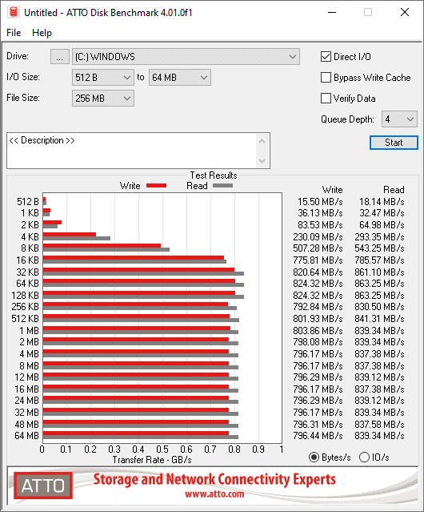Viewport: 424px width, 512px height.
Task: Click the www.atto.com link in banner
Action: (214, 494)
